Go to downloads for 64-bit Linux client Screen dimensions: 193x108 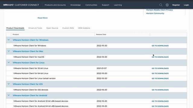(160, 73)
